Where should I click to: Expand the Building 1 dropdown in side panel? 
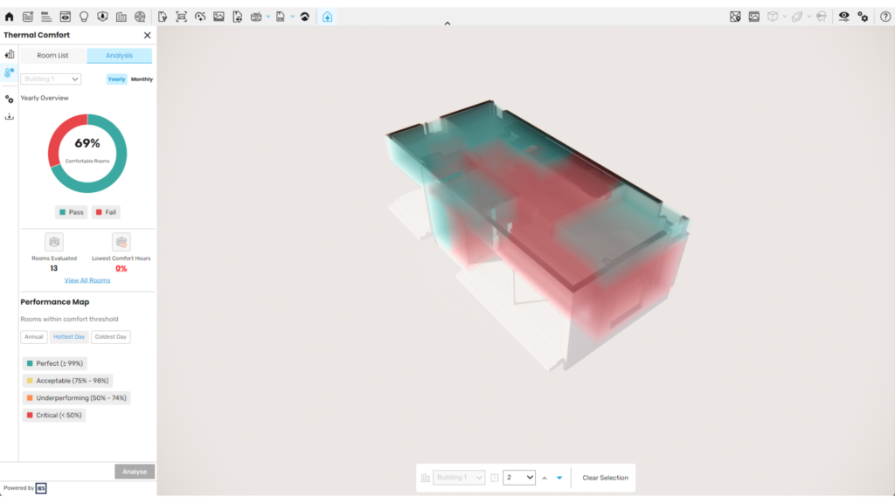(51, 79)
